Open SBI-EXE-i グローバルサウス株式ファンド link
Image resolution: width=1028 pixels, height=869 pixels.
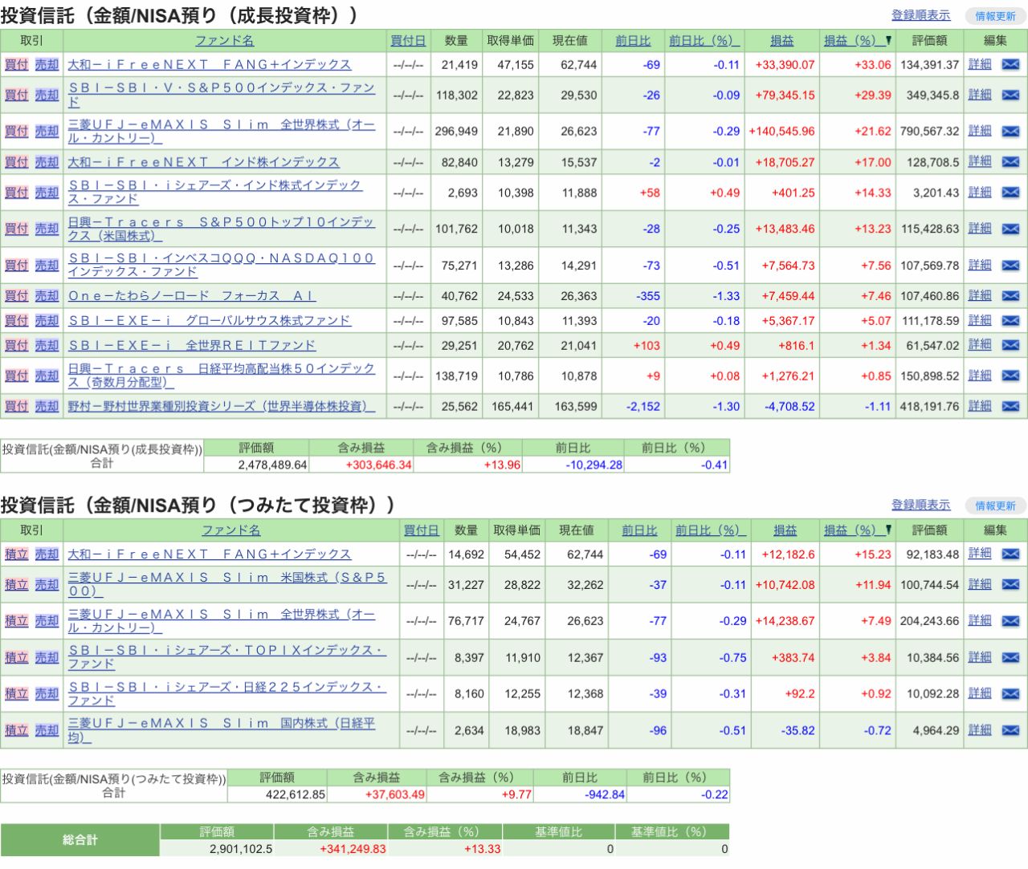[x=210, y=320]
